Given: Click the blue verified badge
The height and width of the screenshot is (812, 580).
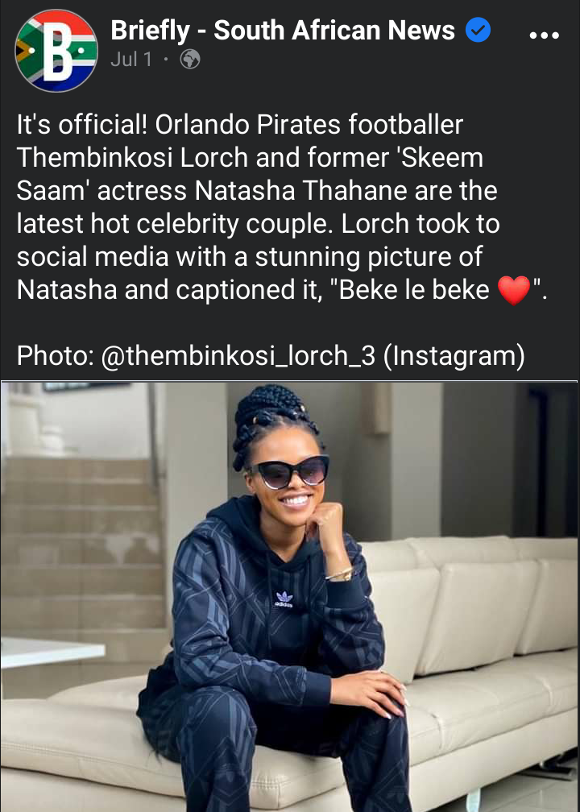Looking at the screenshot, I should pos(478,30).
